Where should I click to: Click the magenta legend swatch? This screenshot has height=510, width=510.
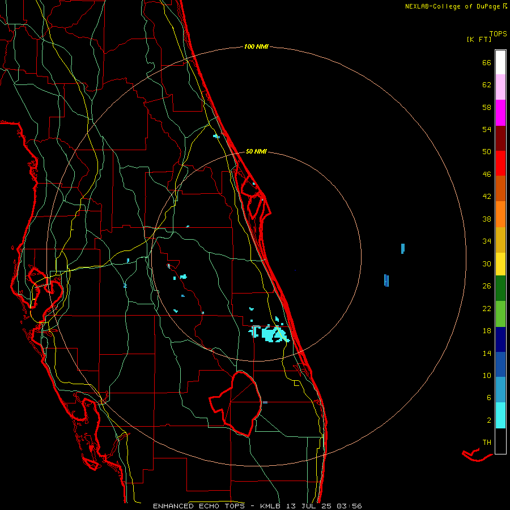[x=500, y=113]
